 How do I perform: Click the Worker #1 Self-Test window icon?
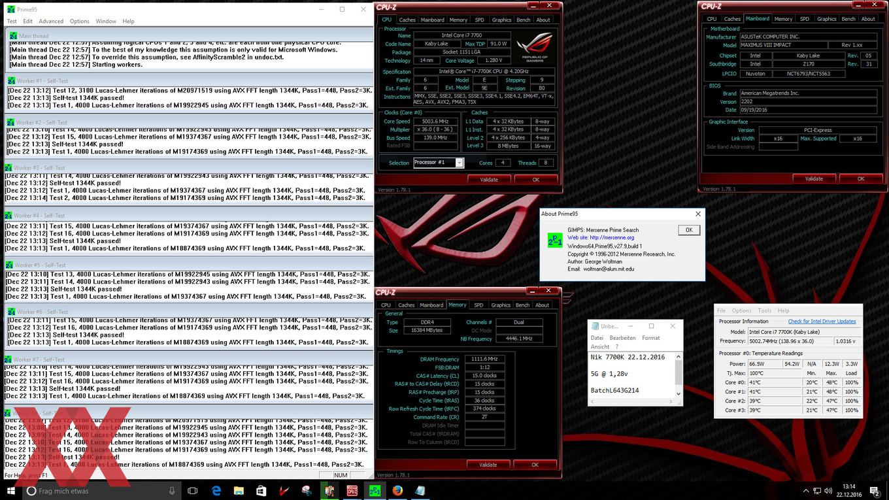point(10,80)
